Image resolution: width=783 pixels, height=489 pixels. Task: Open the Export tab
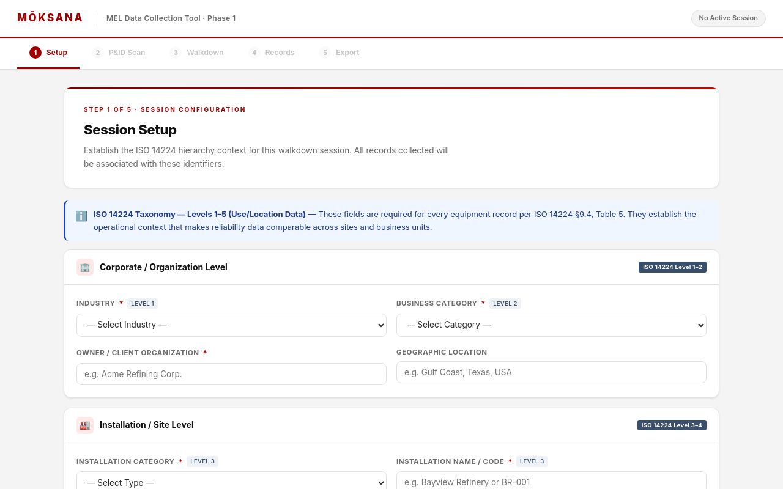339,53
